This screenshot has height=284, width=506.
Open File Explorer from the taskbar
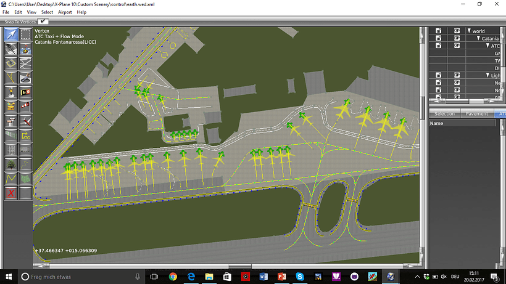209,277
